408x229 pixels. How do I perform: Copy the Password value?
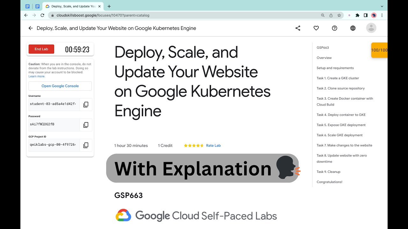coord(86,125)
